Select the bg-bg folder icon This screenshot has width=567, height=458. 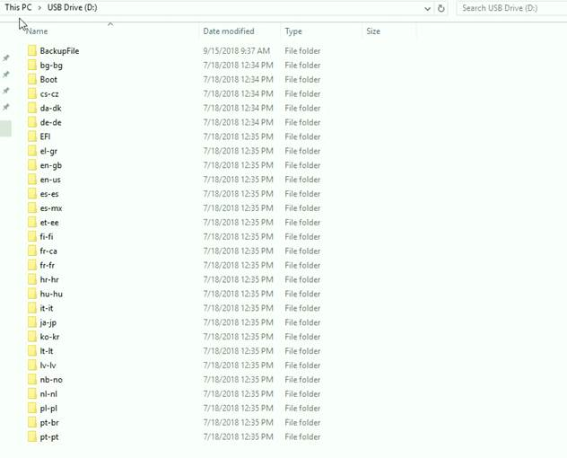[x=32, y=66]
